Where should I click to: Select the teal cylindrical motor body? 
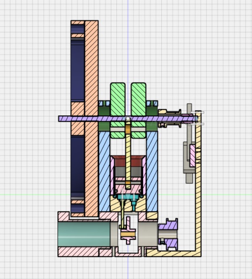click(x=84, y=234)
